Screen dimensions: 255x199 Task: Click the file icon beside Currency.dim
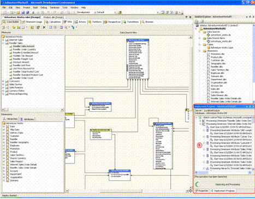209,92
